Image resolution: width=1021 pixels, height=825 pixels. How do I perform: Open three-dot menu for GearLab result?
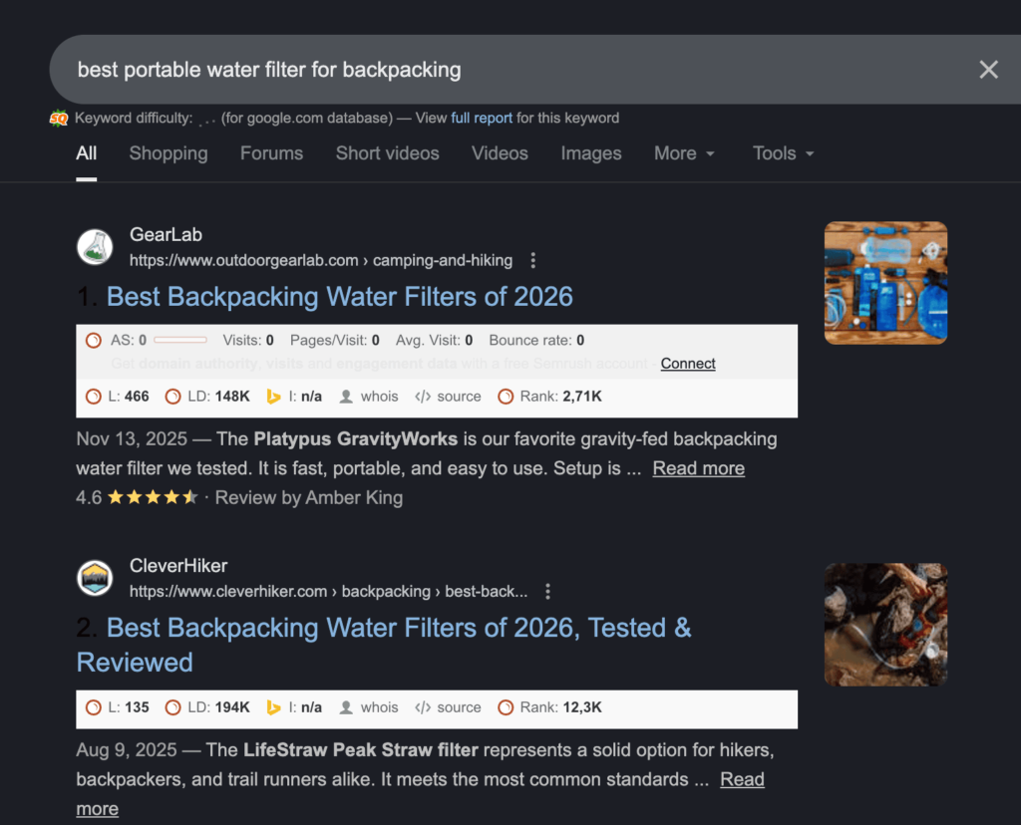tap(533, 261)
